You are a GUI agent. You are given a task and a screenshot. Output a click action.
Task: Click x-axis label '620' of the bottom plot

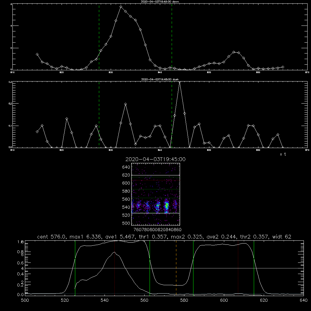[x=264, y=300]
